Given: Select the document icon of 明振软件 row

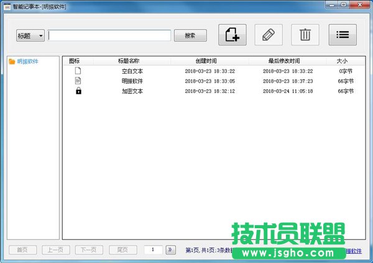Looking at the screenshot, I should coord(78,81).
